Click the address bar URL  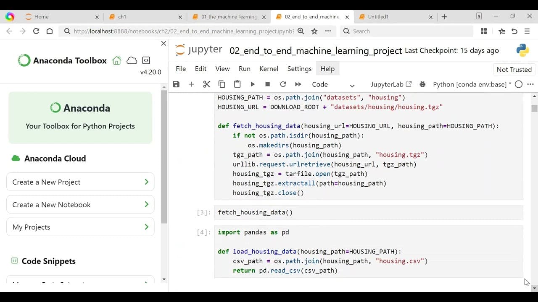coord(184,31)
